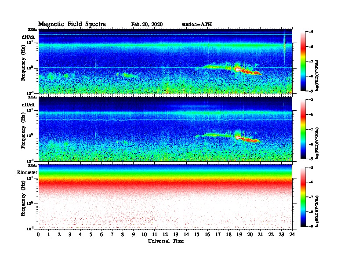This screenshot has height=269, width=348.
Task: Click hour "6" on Universal Time axis
Action: [x=101, y=234]
